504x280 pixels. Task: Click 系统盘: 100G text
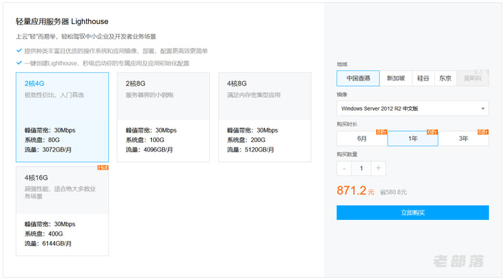pos(145,140)
